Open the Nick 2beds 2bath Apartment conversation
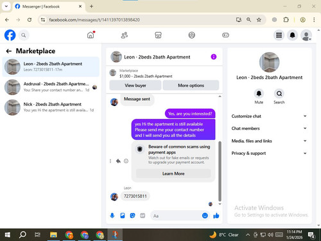Screen dimensions: 321x241 [51, 107]
